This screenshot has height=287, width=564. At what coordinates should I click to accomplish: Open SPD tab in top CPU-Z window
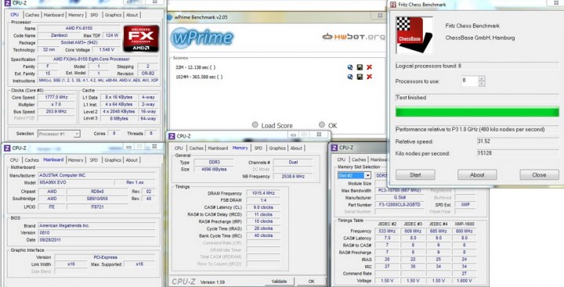tap(94, 15)
